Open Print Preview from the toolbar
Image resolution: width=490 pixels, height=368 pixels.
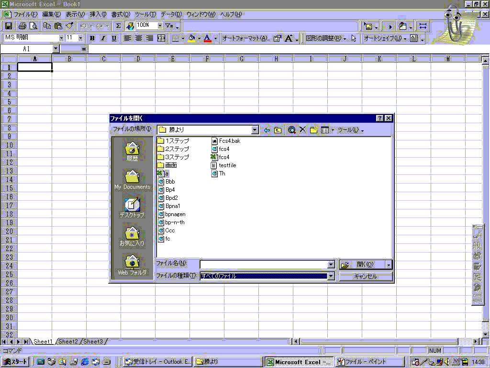[x=33, y=26]
